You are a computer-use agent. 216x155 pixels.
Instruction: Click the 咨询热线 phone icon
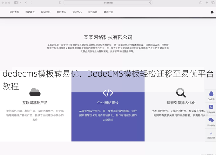(x=211, y=107)
